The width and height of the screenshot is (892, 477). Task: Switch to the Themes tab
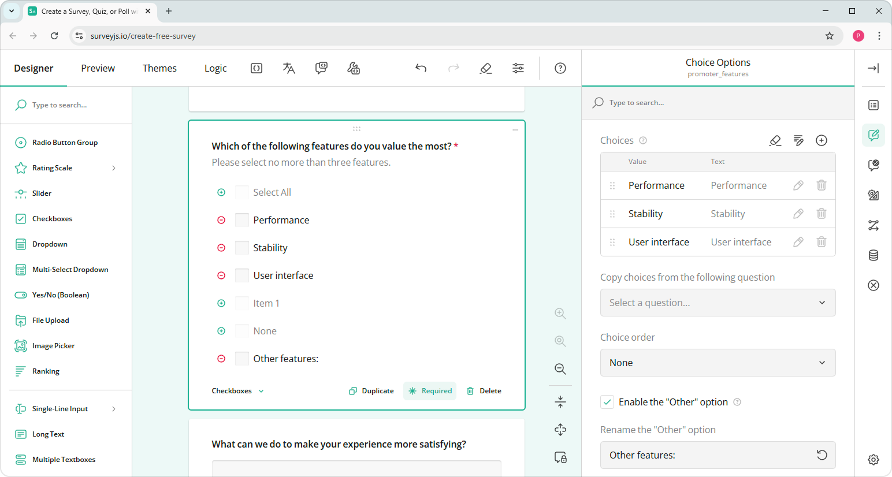(159, 68)
